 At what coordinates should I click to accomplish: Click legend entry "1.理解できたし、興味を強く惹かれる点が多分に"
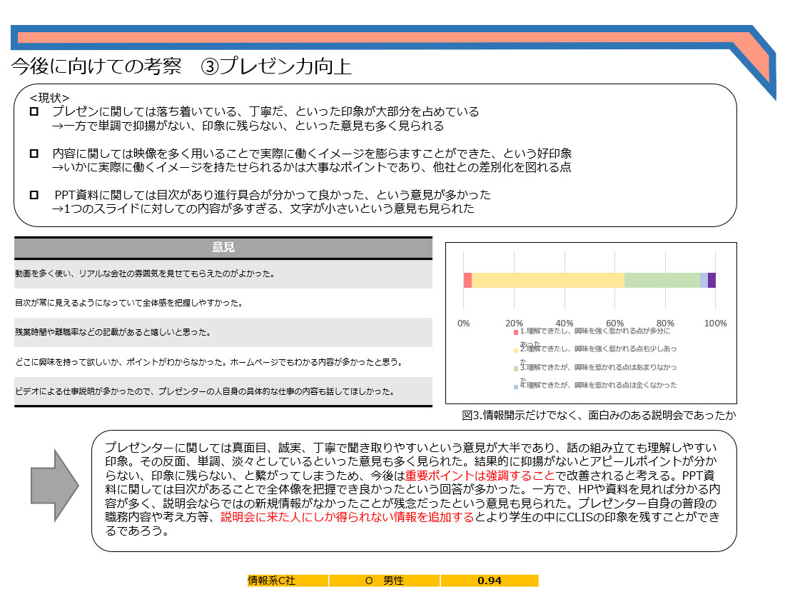pyautogui.click(x=594, y=331)
